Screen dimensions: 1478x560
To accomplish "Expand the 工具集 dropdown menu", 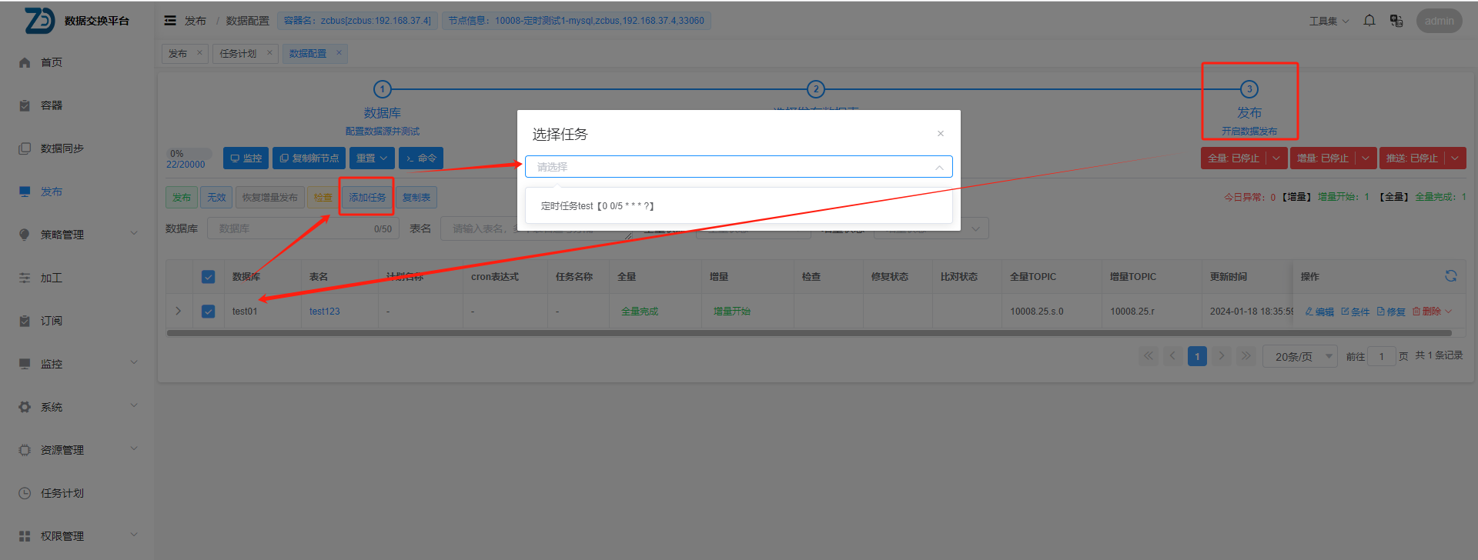I will tap(1329, 21).
